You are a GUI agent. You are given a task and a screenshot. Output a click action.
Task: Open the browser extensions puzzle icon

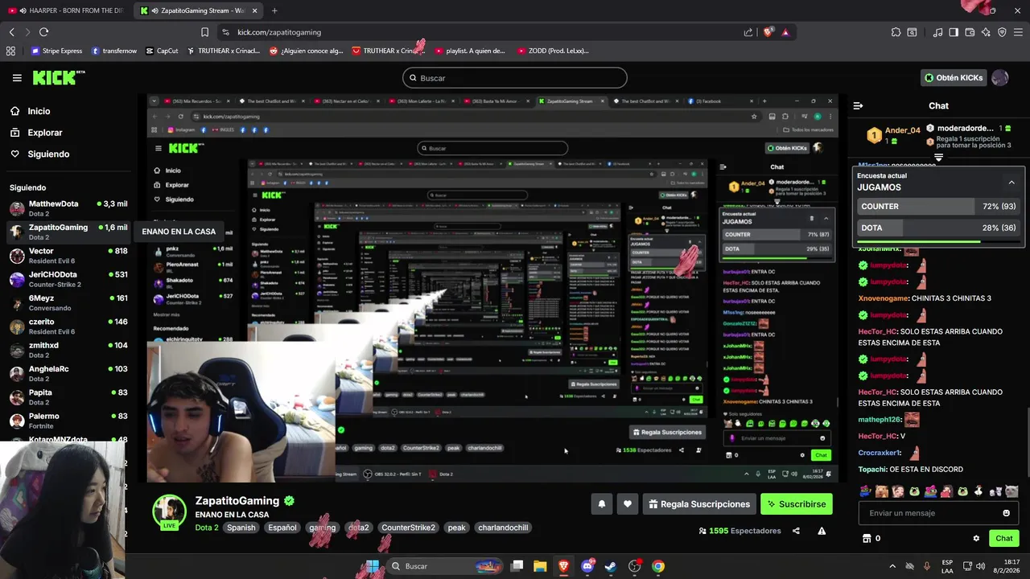(x=896, y=32)
